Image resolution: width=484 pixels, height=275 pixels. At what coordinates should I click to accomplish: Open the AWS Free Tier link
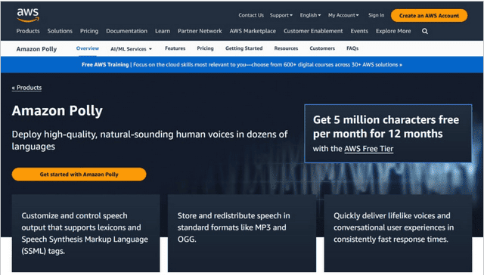pos(368,149)
